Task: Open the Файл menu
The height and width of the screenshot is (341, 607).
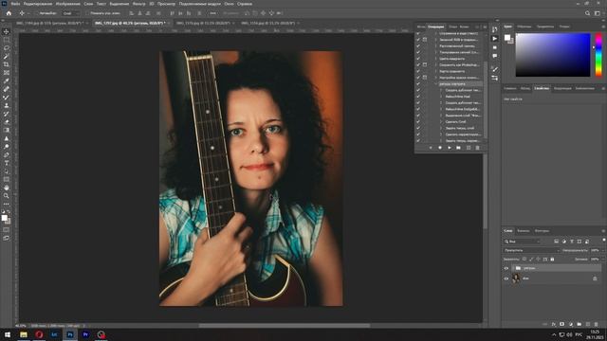Action: [x=15, y=4]
